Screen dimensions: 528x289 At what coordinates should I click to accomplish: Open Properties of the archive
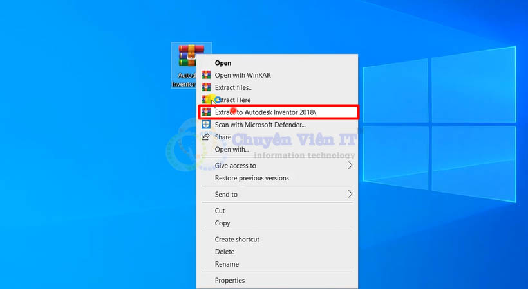tap(230, 280)
